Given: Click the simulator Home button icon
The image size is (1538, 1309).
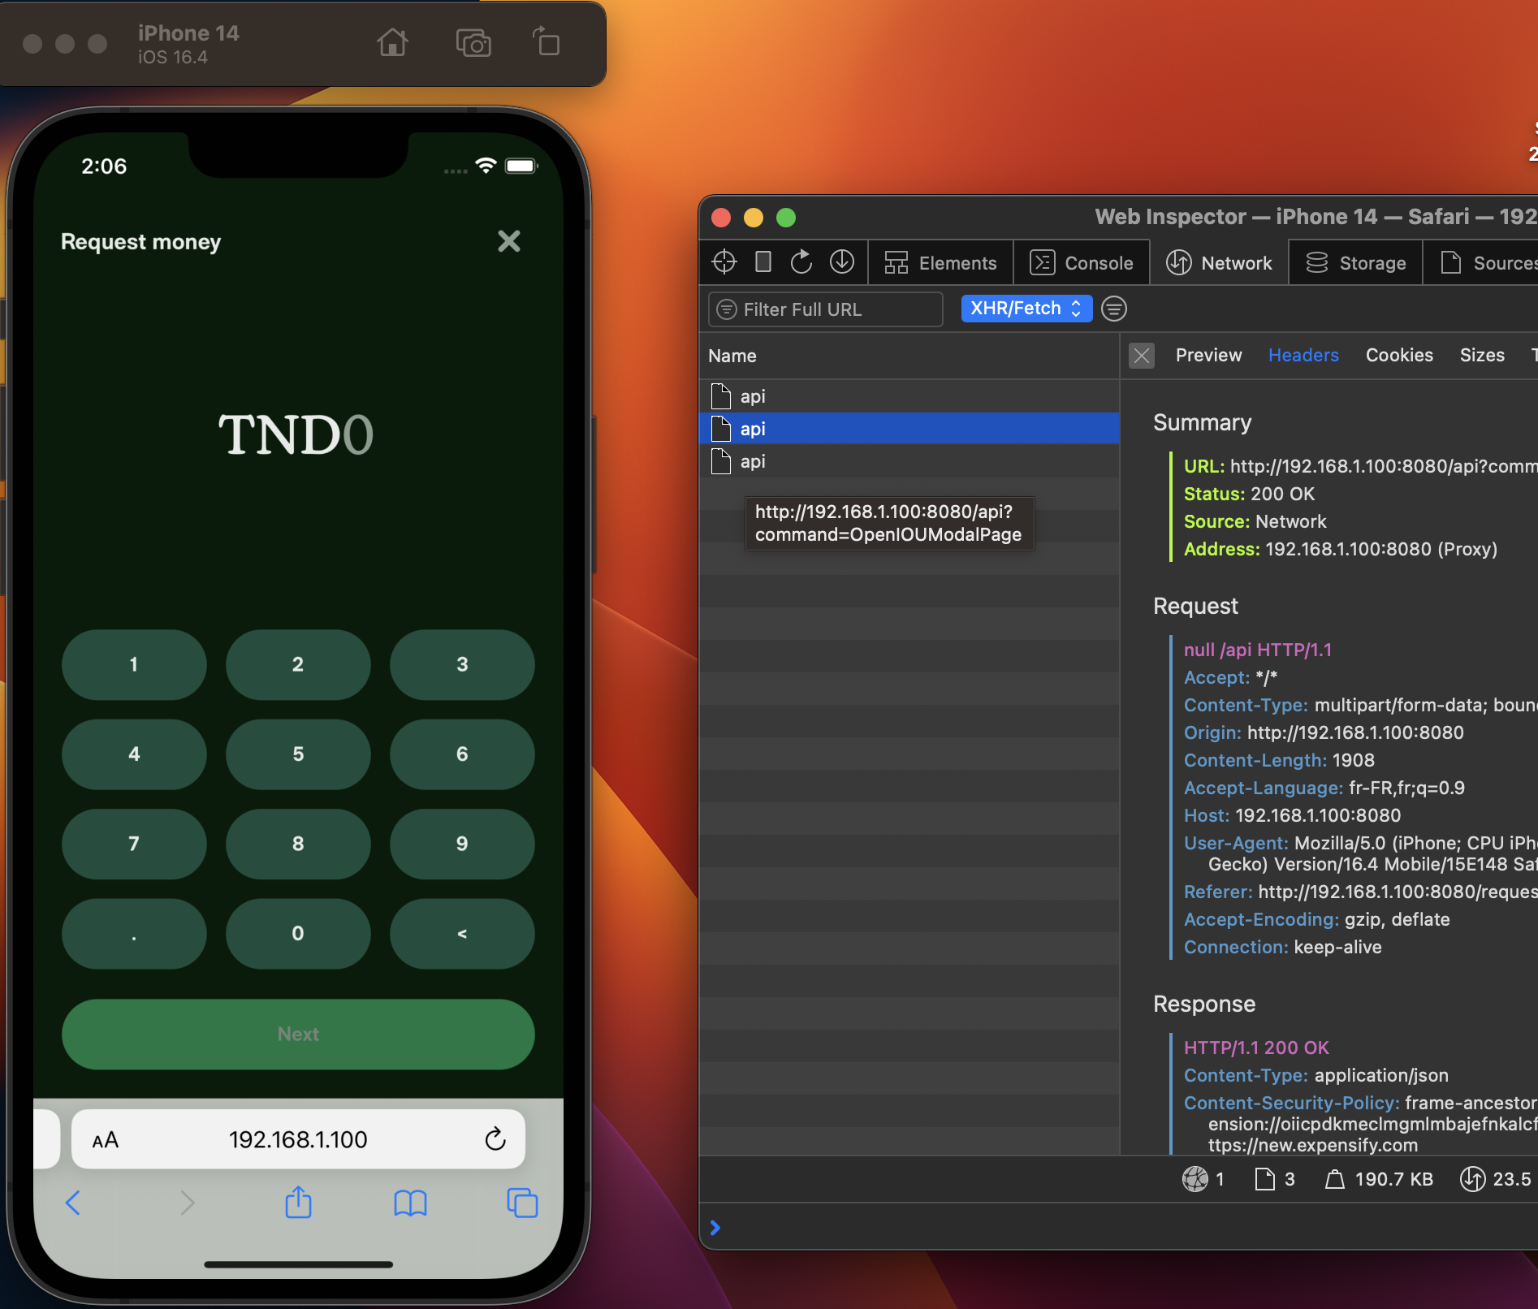Looking at the screenshot, I should point(392,42).
